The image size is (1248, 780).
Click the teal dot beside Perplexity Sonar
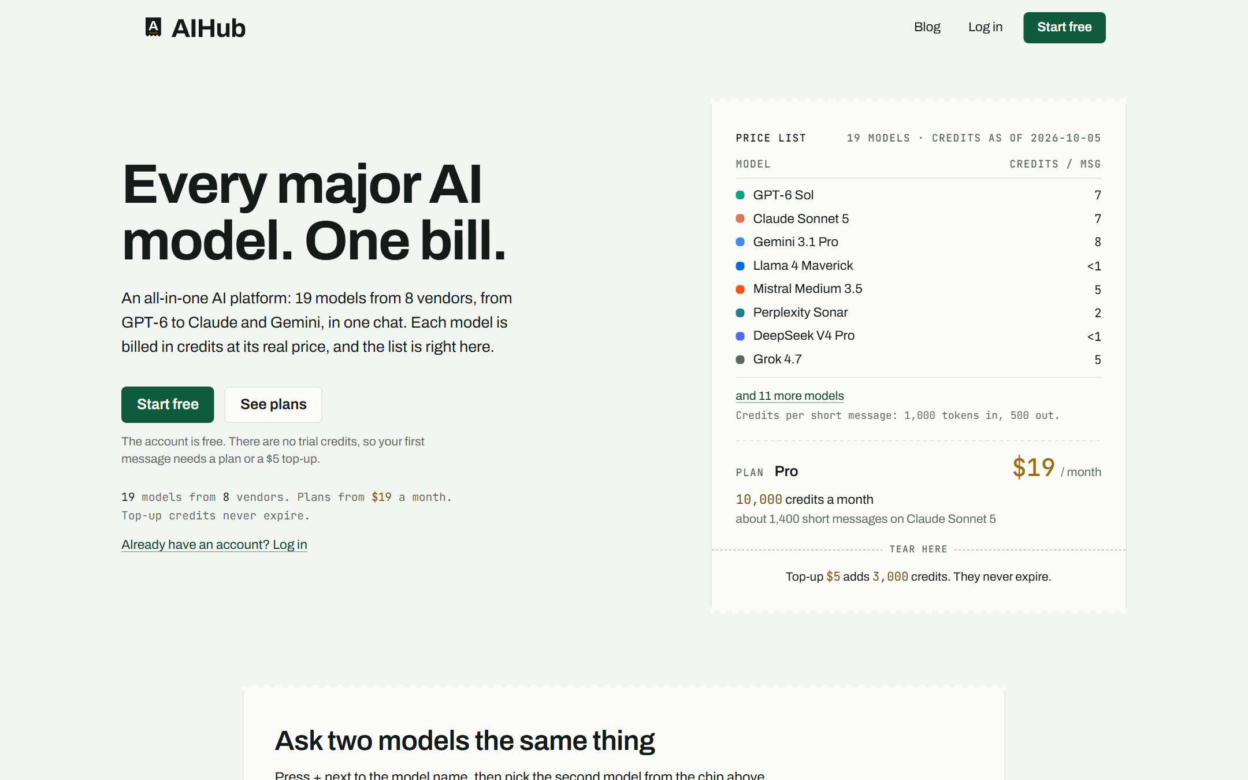740,313
